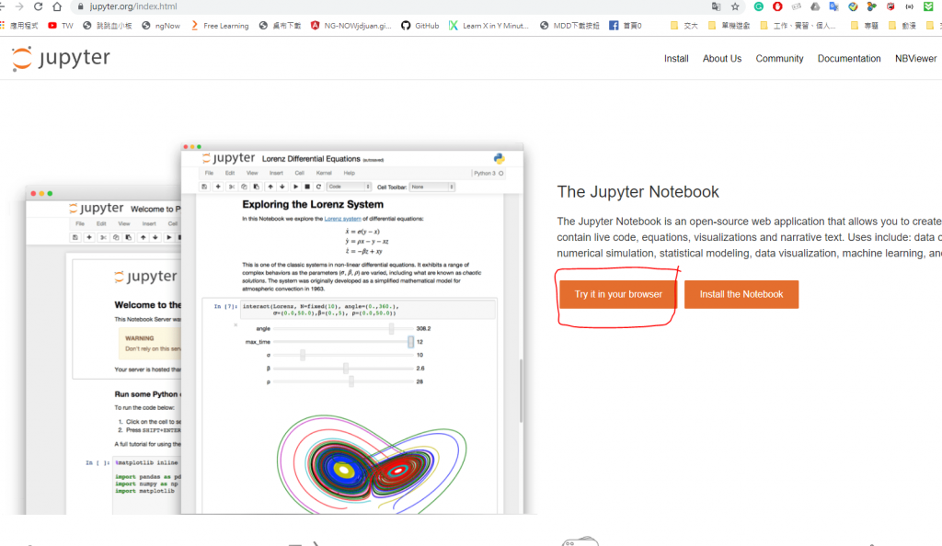Expand the 工作、實習、個人... bookmark folder
This screenshot has height=546, width=942.
[798, 26]
